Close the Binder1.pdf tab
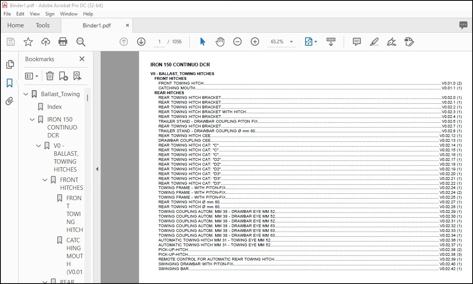The image size is (473, 284). tap(127, 25)
